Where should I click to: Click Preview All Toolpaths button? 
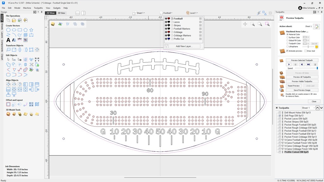302,77
